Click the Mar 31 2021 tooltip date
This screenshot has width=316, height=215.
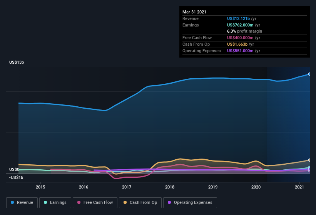(194, 12)
